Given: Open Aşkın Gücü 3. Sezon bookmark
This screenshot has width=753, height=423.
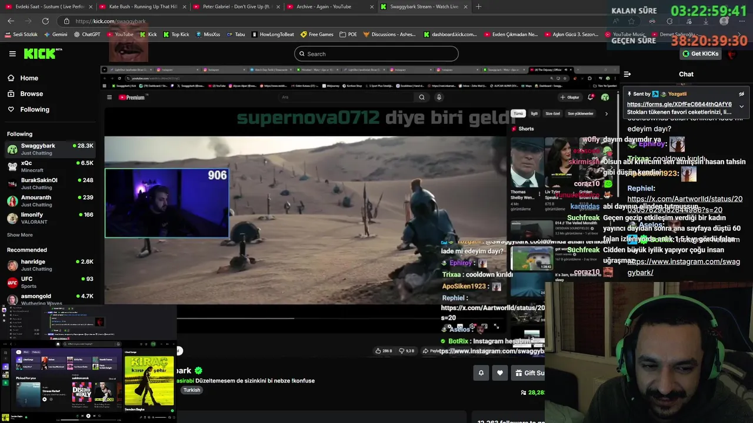Looking at the screenshot, I should click(572, 35).
